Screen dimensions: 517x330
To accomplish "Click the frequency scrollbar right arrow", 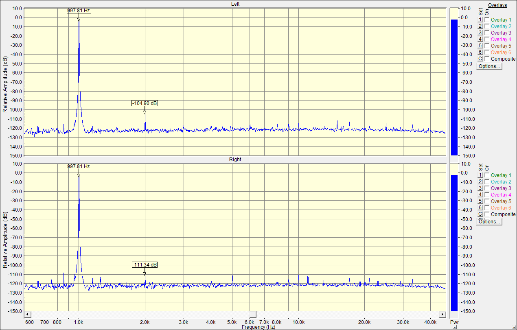I will (x=443, y=315).
